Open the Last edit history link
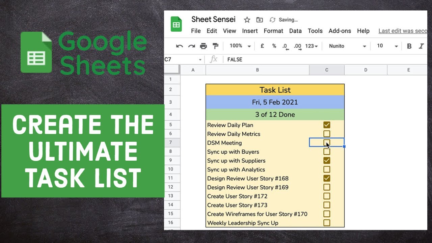Viewport: 432px width, 243px height. tap(403, 31)
